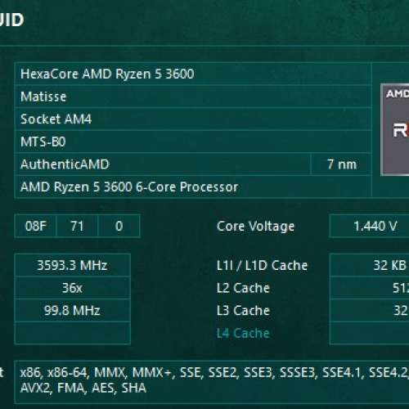
Task: Click the 'MTS-B0' stepping value
Action: (x=193, y=142)
